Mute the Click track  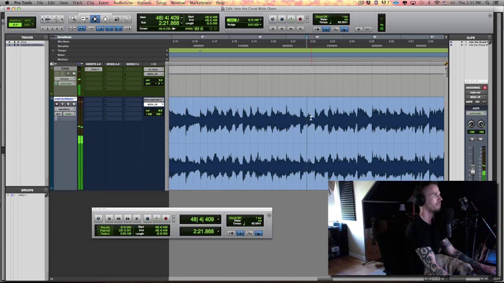[x=73, y=74]
